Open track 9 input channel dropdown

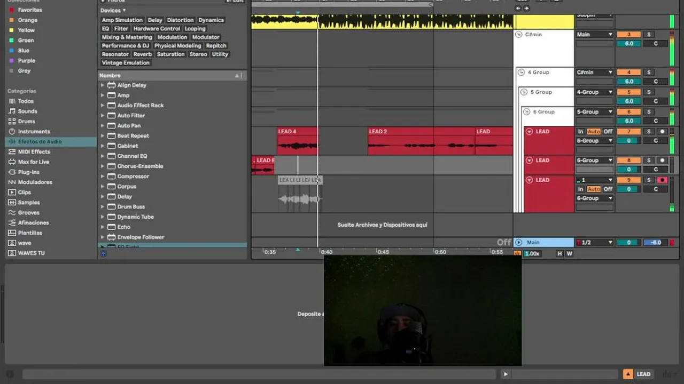(x=594, y=180)
